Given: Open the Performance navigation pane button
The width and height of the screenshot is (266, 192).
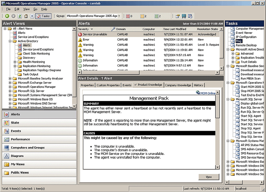Looking at the screenshot, I should click(39, 139).
